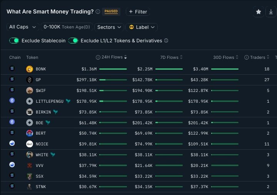Click the sprout icon next to LITTLEPENGU
The width and height of the screenshot is (277, 195).
pos(68,101)
